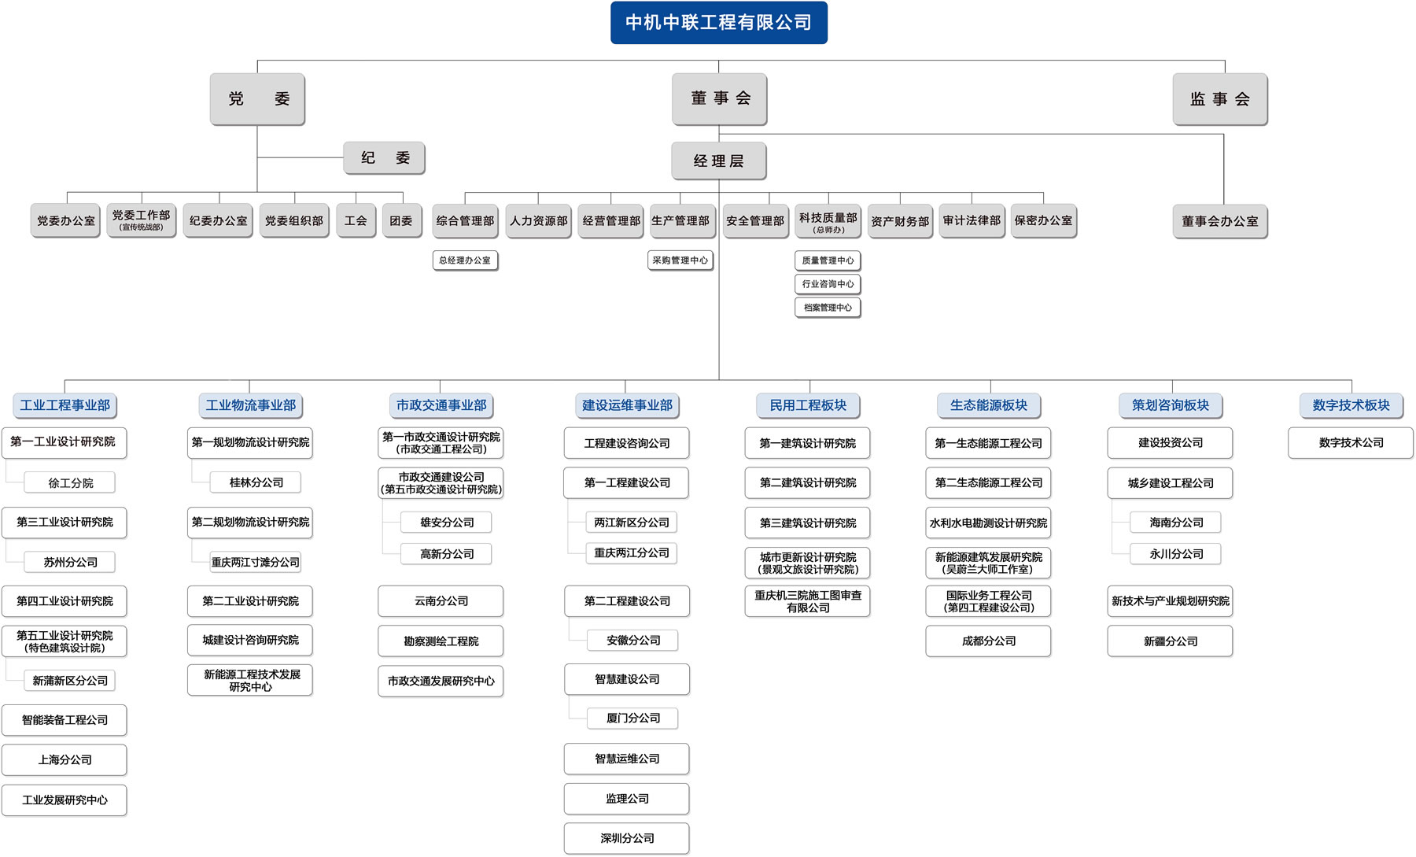Click the 安全管理部 box
Viewport: 1416px width, 857px height.
pos(755,221)
